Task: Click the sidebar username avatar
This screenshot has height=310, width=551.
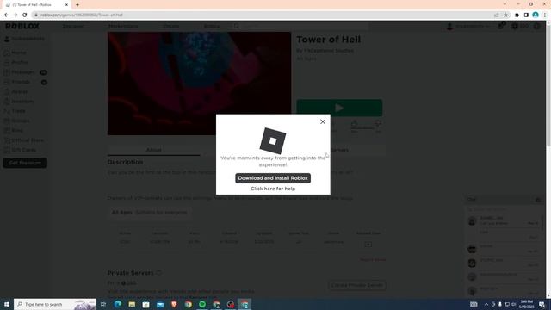Action: pos(7,39)
